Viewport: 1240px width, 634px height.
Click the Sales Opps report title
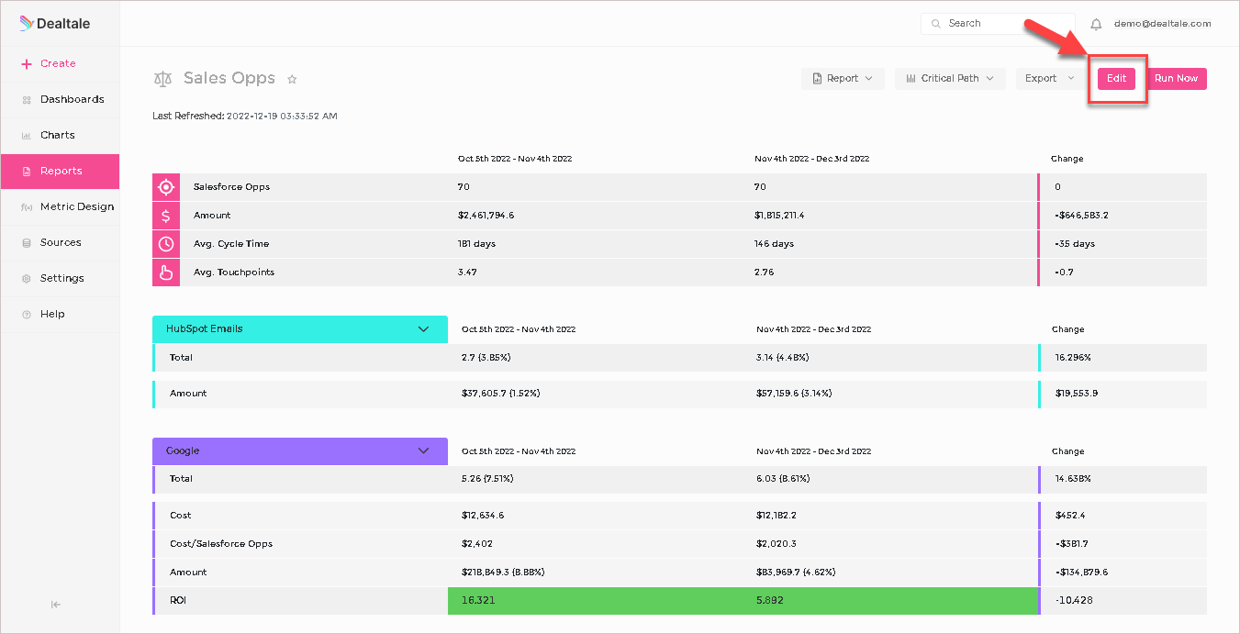tap(229, 78)
